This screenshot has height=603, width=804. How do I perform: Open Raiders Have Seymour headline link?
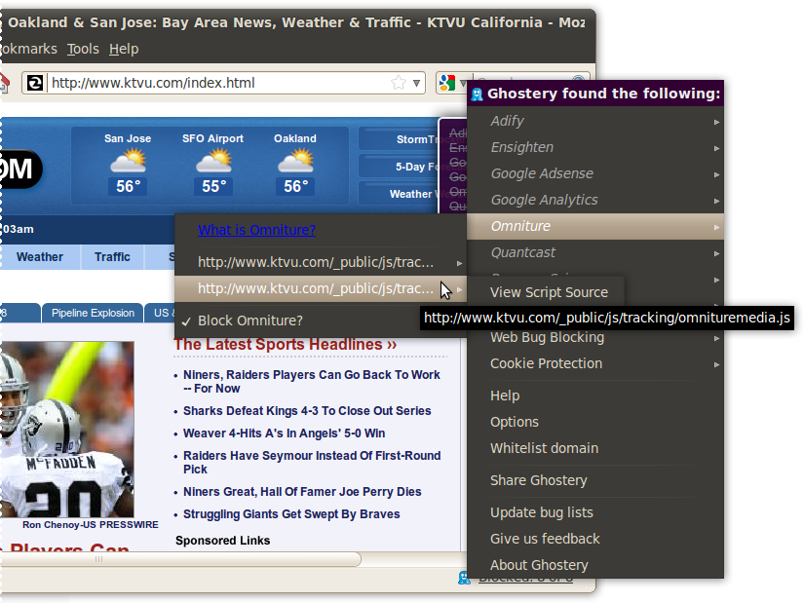[x=312, y=462]
